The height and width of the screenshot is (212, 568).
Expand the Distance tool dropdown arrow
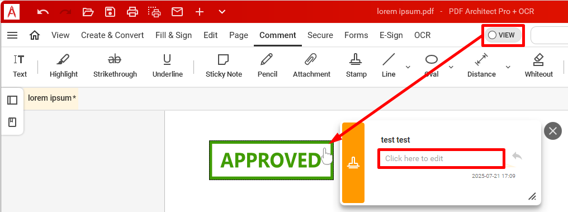point(508,67)
